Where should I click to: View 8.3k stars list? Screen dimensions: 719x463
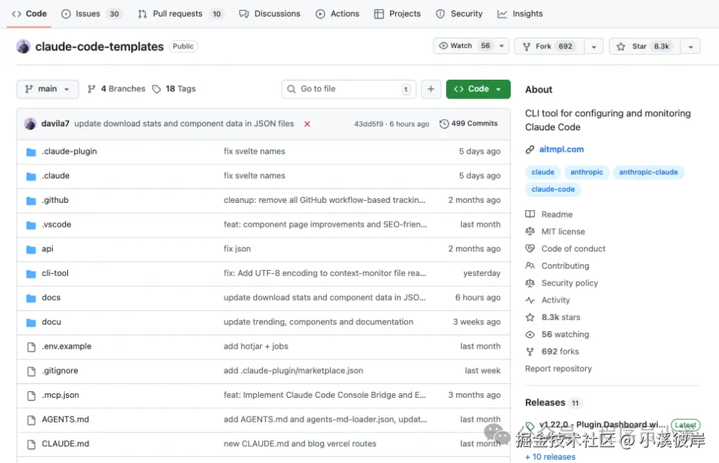pos(553,317)
